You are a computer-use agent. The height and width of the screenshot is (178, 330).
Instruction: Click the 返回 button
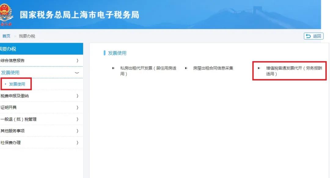314,36
